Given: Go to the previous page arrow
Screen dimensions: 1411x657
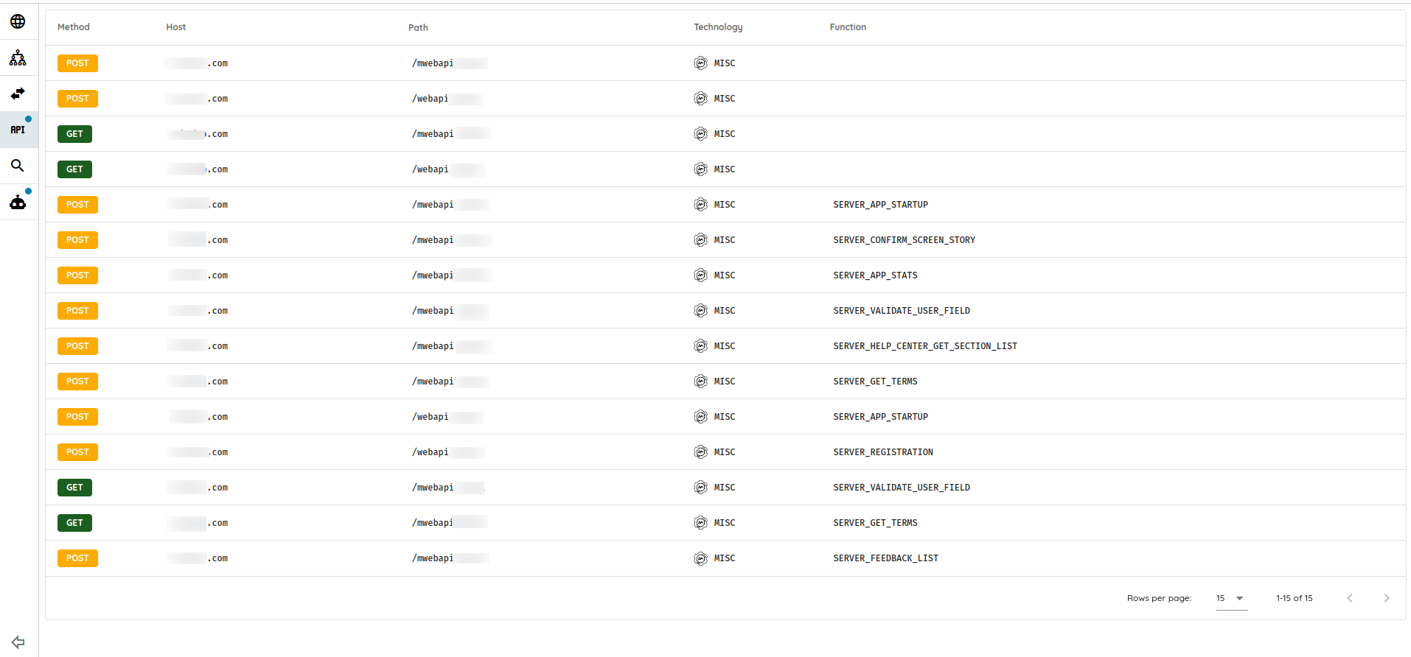Looking at the screenshot, I should coord(1350,598).
